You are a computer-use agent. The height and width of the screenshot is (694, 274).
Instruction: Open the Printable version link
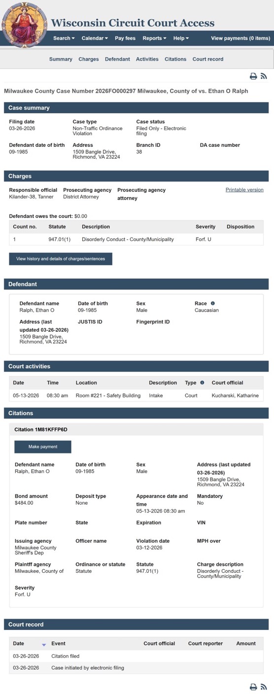[244, 190]
